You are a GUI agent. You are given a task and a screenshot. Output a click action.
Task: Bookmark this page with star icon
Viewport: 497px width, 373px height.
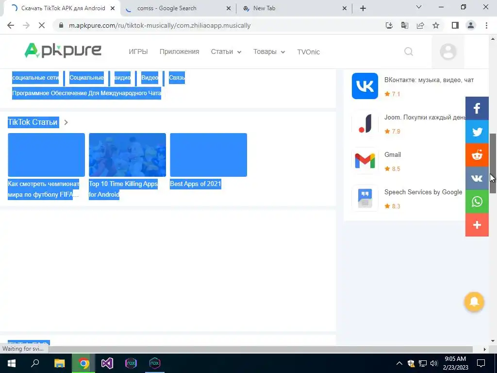click(x=436, y=25)
